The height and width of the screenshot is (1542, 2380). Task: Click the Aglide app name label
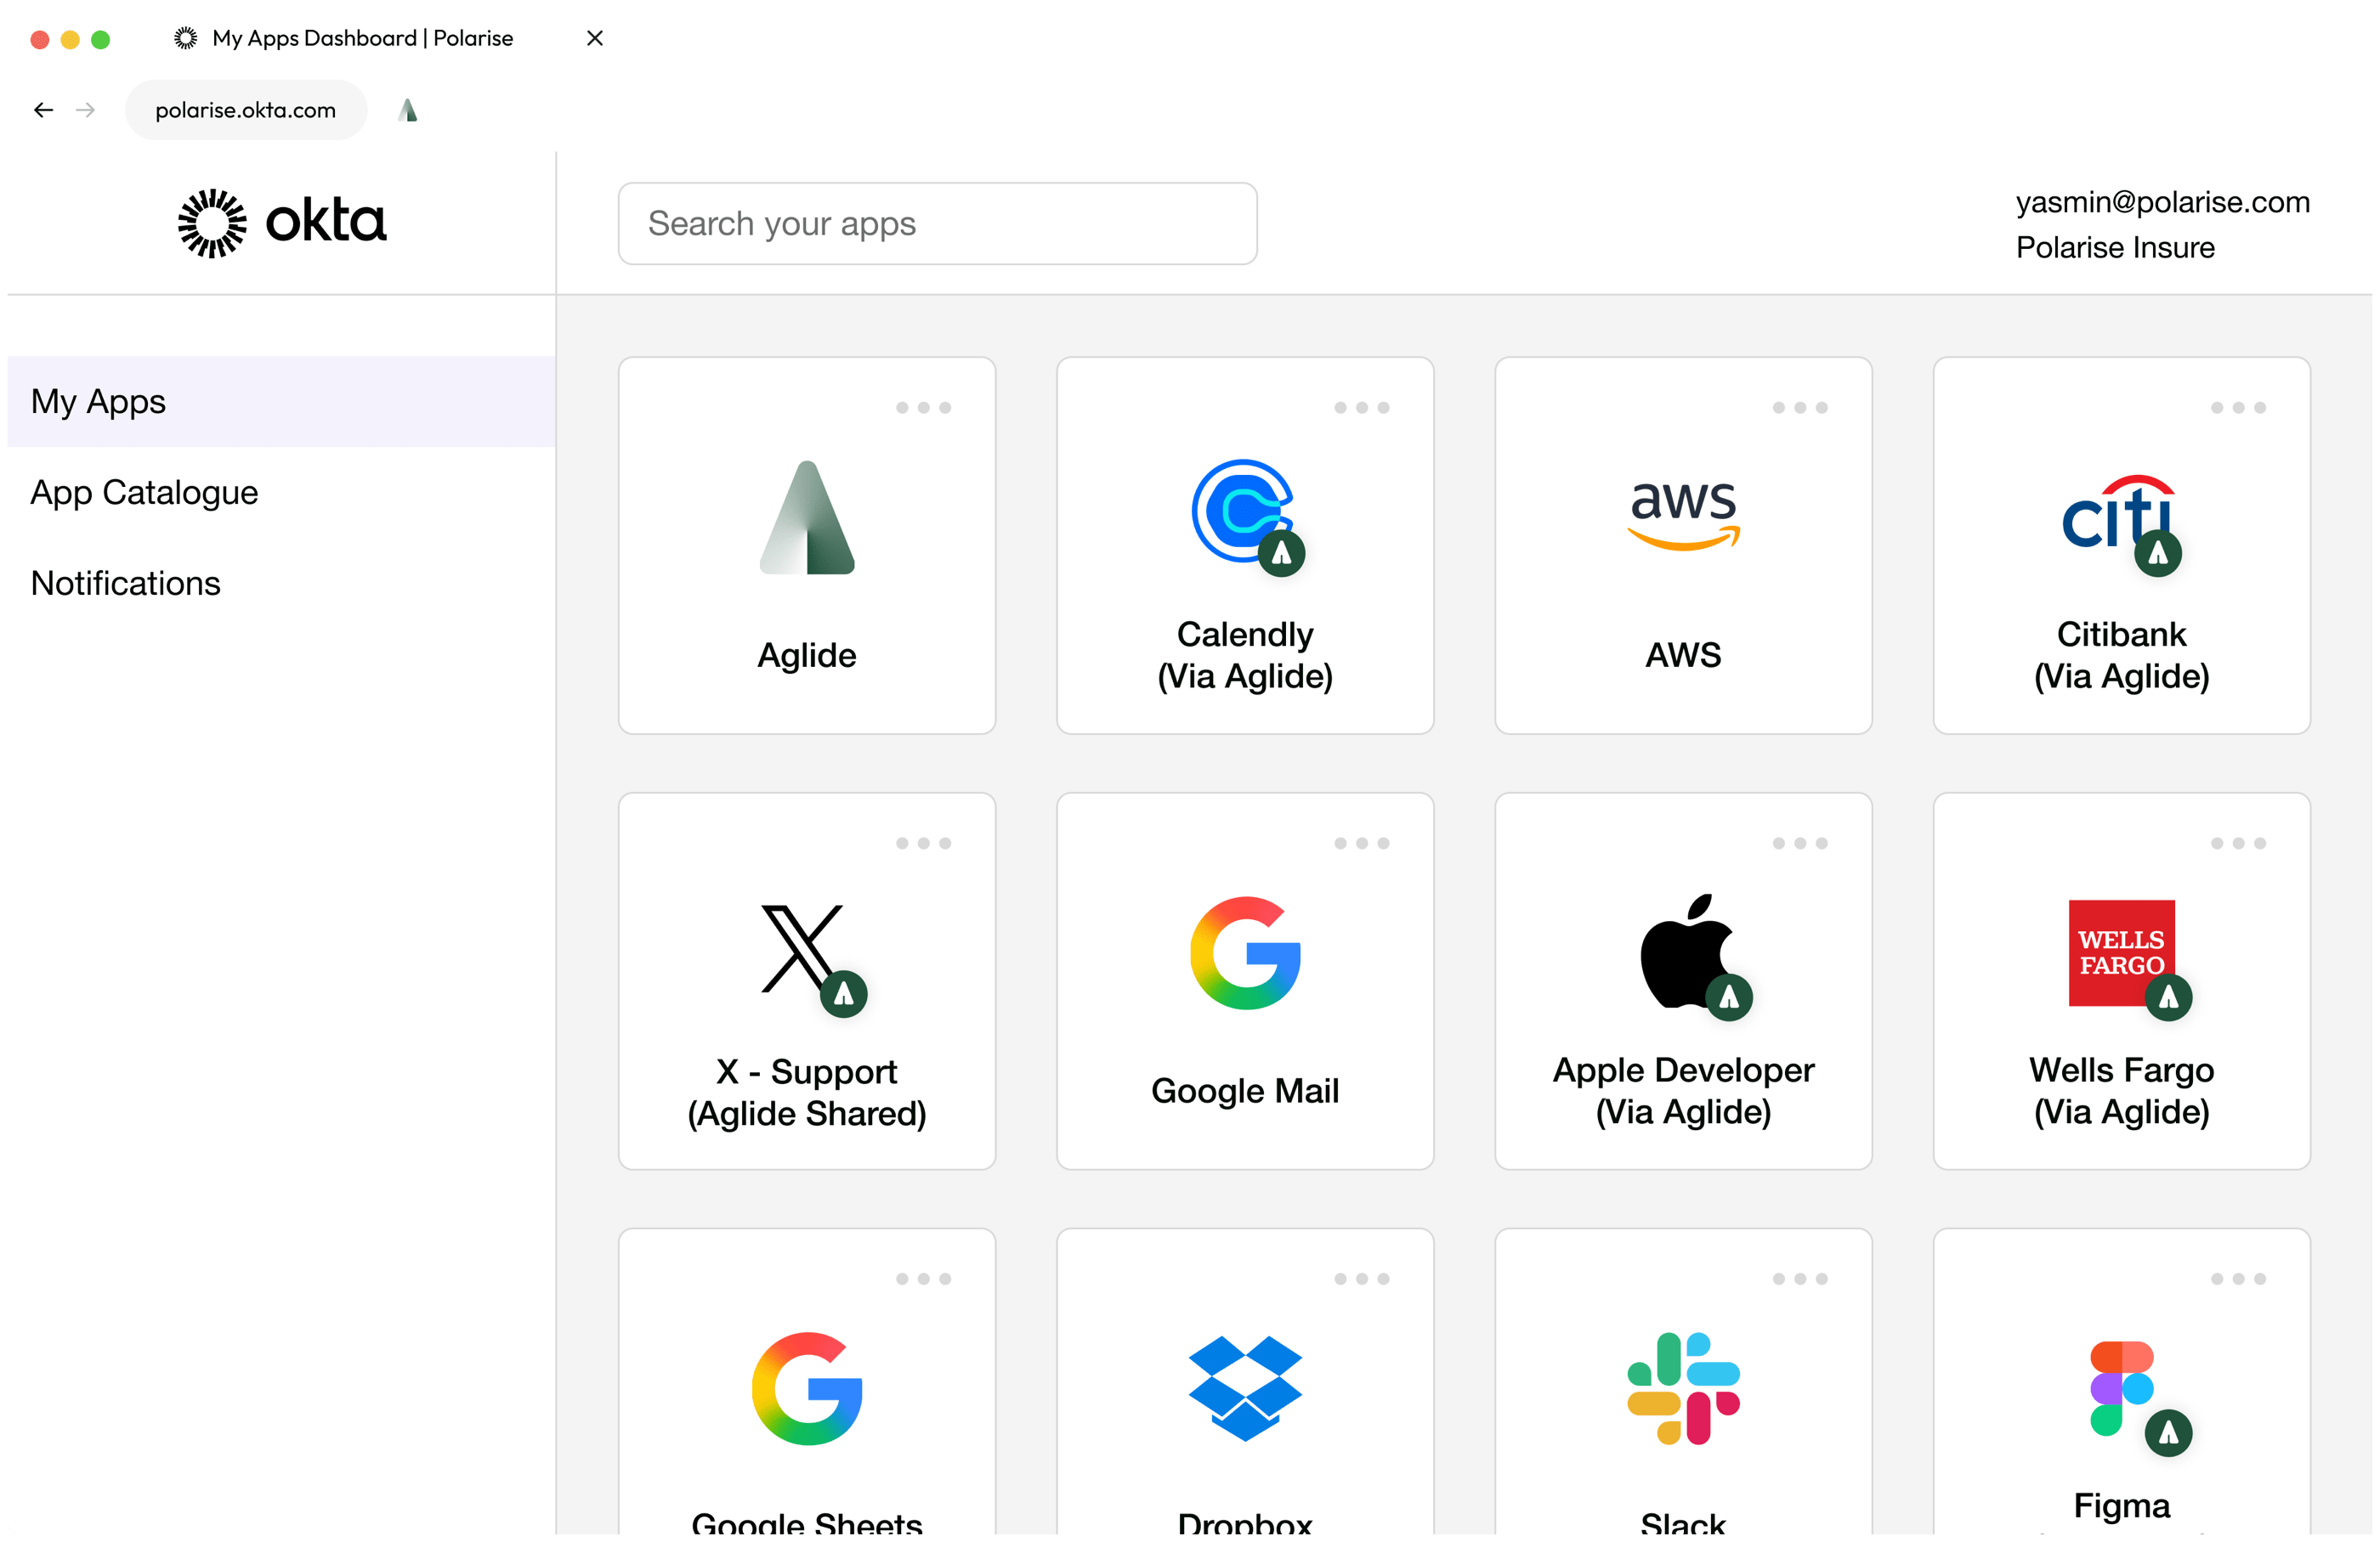[806, 656]
